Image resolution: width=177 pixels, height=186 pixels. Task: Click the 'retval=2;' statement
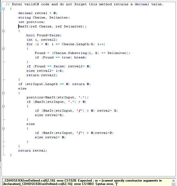[104, 133]
